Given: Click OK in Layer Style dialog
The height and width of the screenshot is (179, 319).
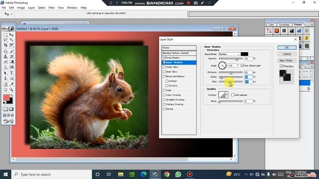Looking at the screenshot, I should (x=287, y=48).
